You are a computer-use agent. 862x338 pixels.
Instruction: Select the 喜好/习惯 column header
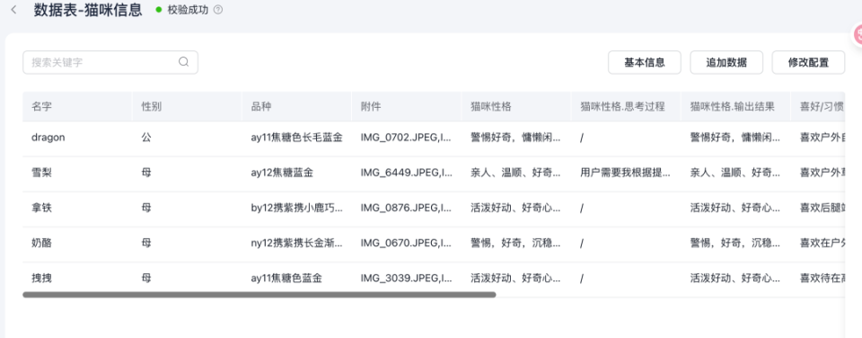818,107
